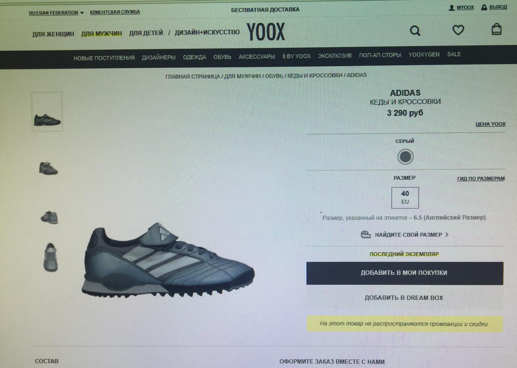
Task: Click the lock icon next to ВЫХОД
Action: (x=484, y=7)
